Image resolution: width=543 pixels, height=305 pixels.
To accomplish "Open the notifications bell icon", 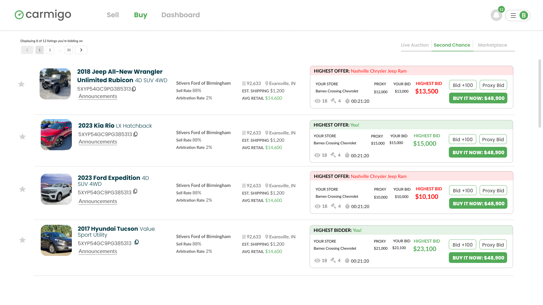I will click(496, 15).
